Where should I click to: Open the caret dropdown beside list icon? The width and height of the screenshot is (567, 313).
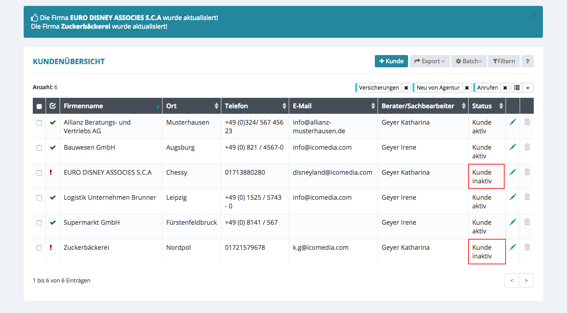pyautogui.click(x=528, y=88)
